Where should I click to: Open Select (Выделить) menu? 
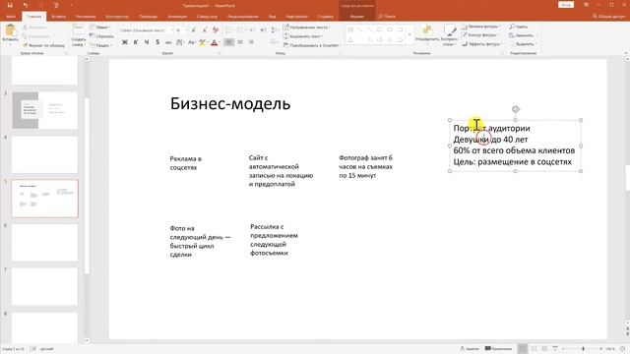pos(523,44)
